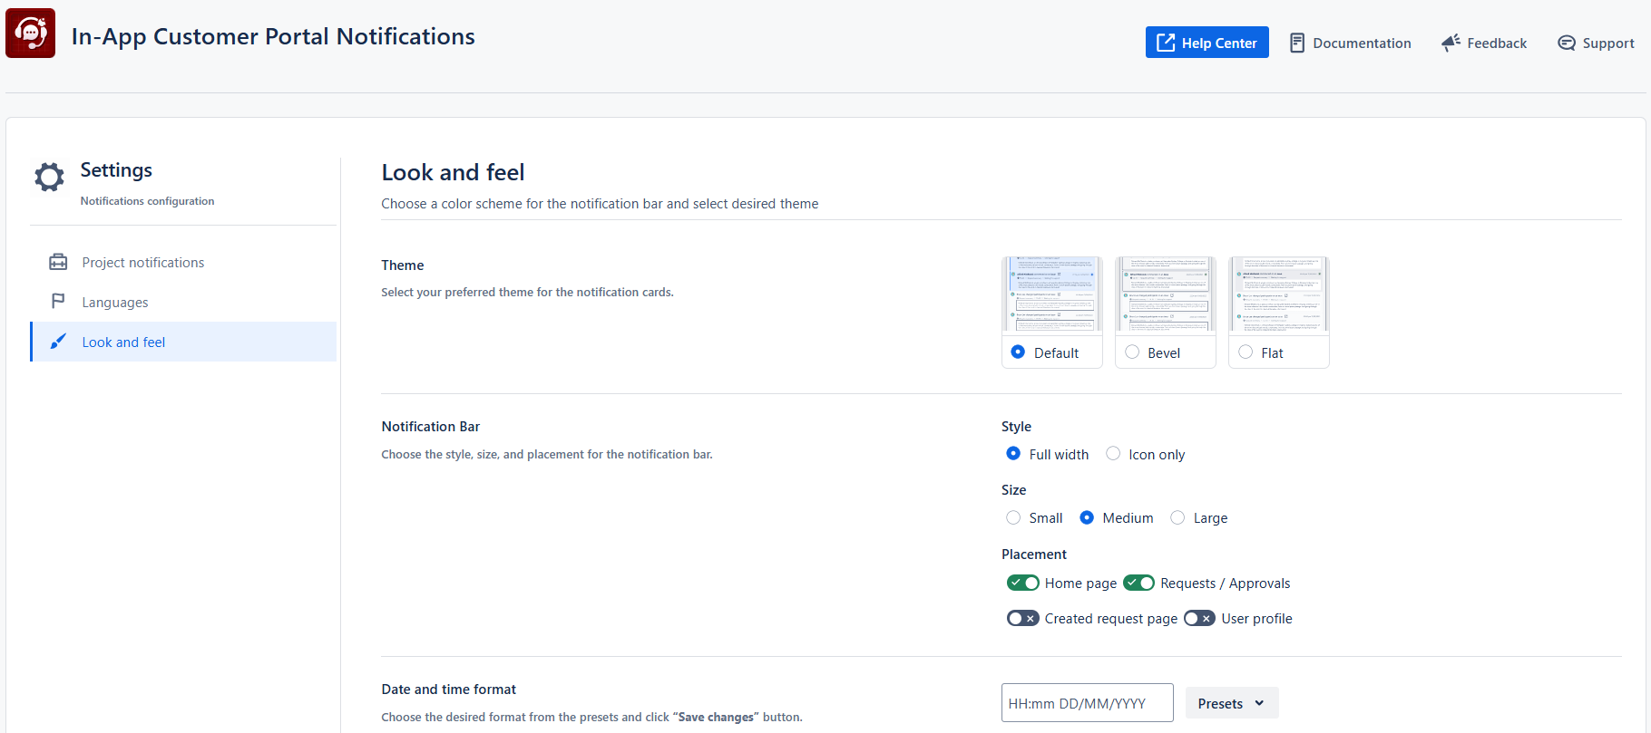Open Languages settings
The width and height of the screenshot is (1651, 733).
(184, 302)
